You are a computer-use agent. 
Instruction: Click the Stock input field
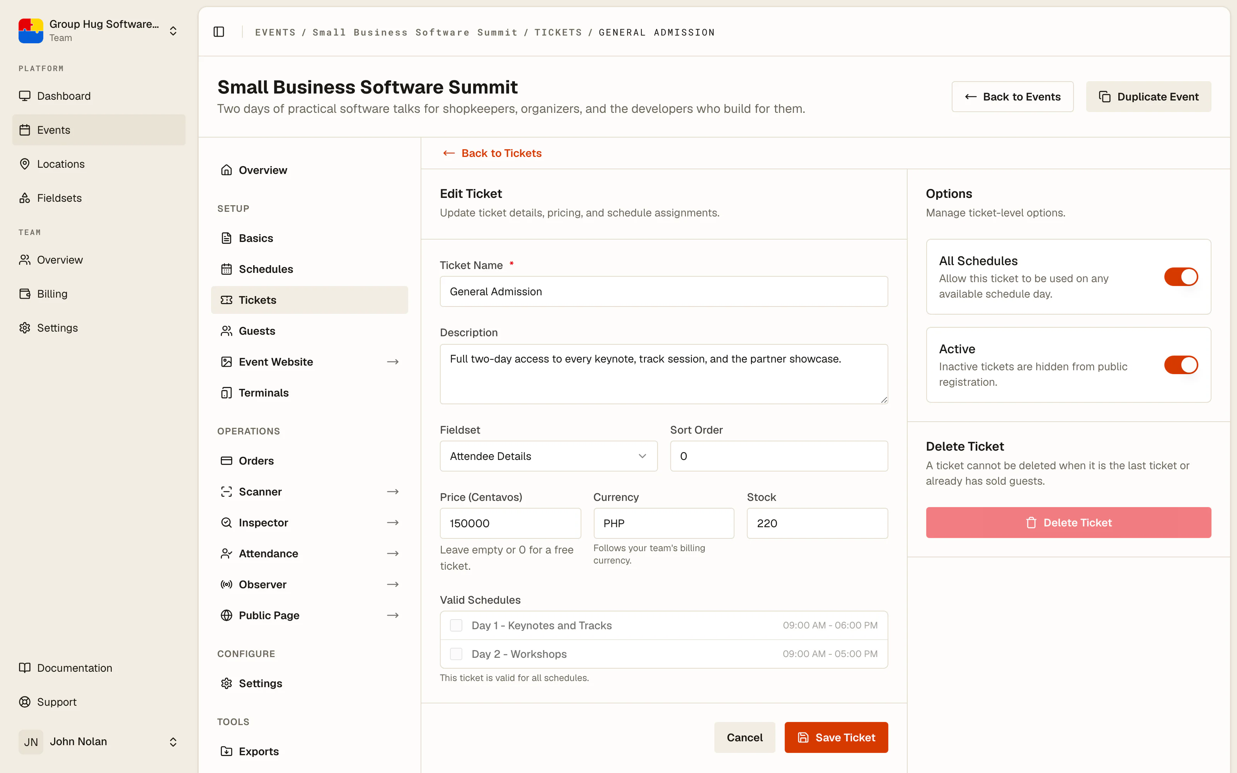coord(817,523)
